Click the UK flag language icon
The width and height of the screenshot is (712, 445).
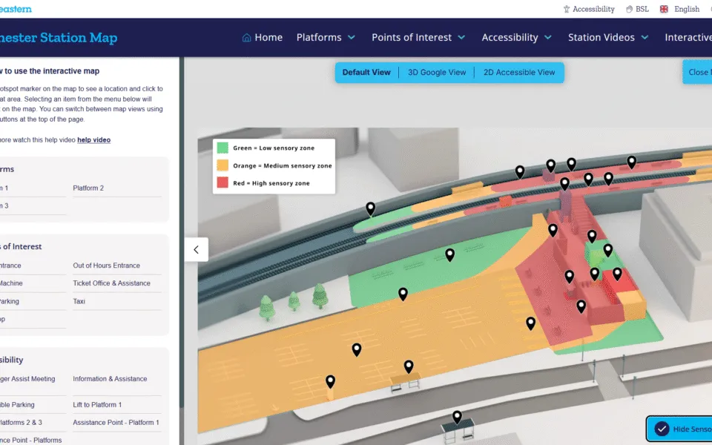664,9
